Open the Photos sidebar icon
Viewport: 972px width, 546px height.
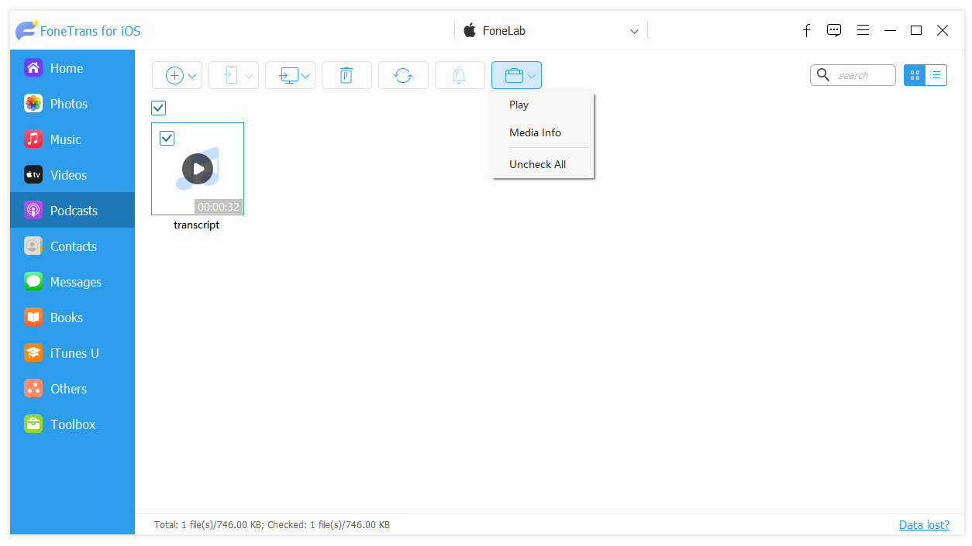[33, 104]
